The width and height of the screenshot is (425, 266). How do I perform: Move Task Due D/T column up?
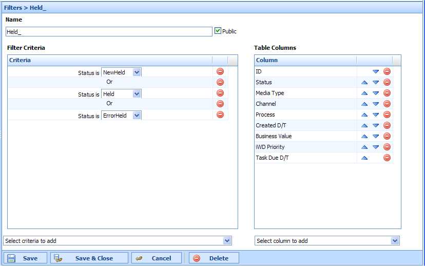pos(364,158)
